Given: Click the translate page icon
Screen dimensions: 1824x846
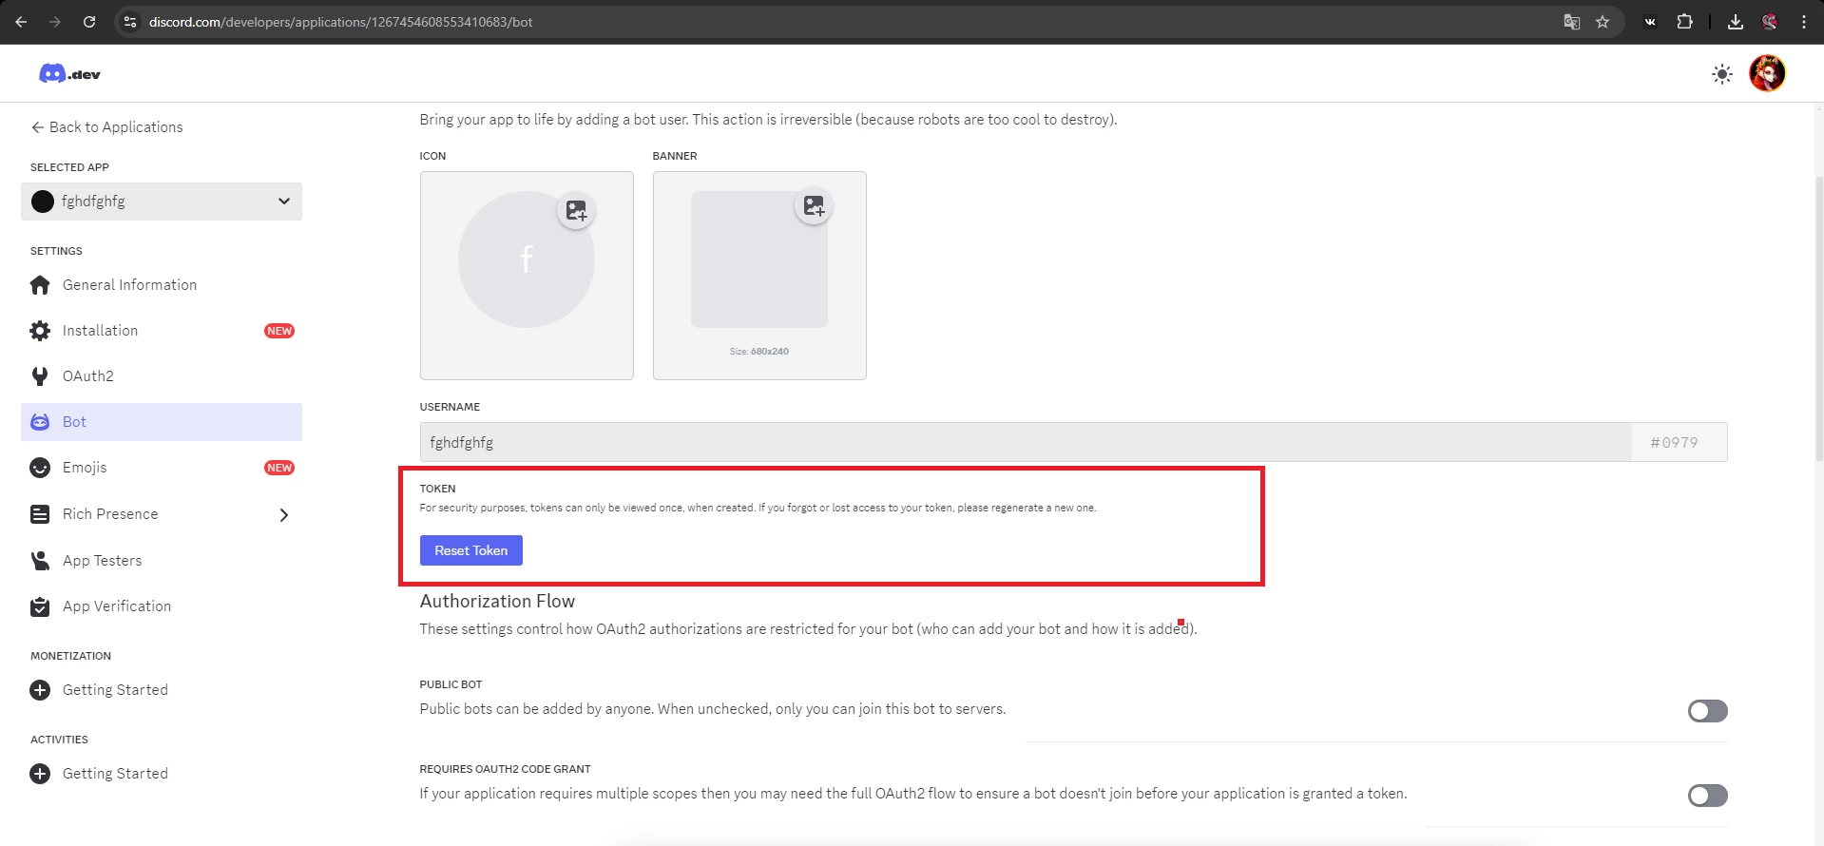Looking at the screenshot, I should (x=1572, y=22).
